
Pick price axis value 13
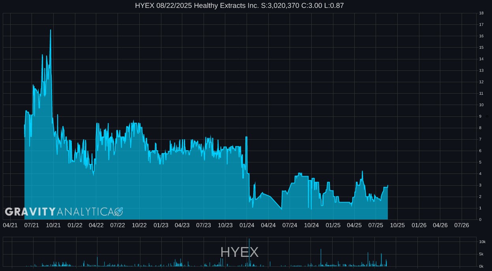click(x=481, y=70)
